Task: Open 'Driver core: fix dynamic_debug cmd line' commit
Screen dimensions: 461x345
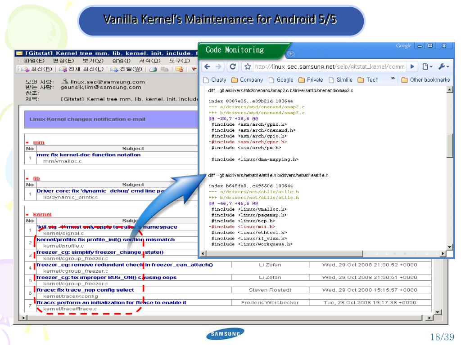Action: 100,191
